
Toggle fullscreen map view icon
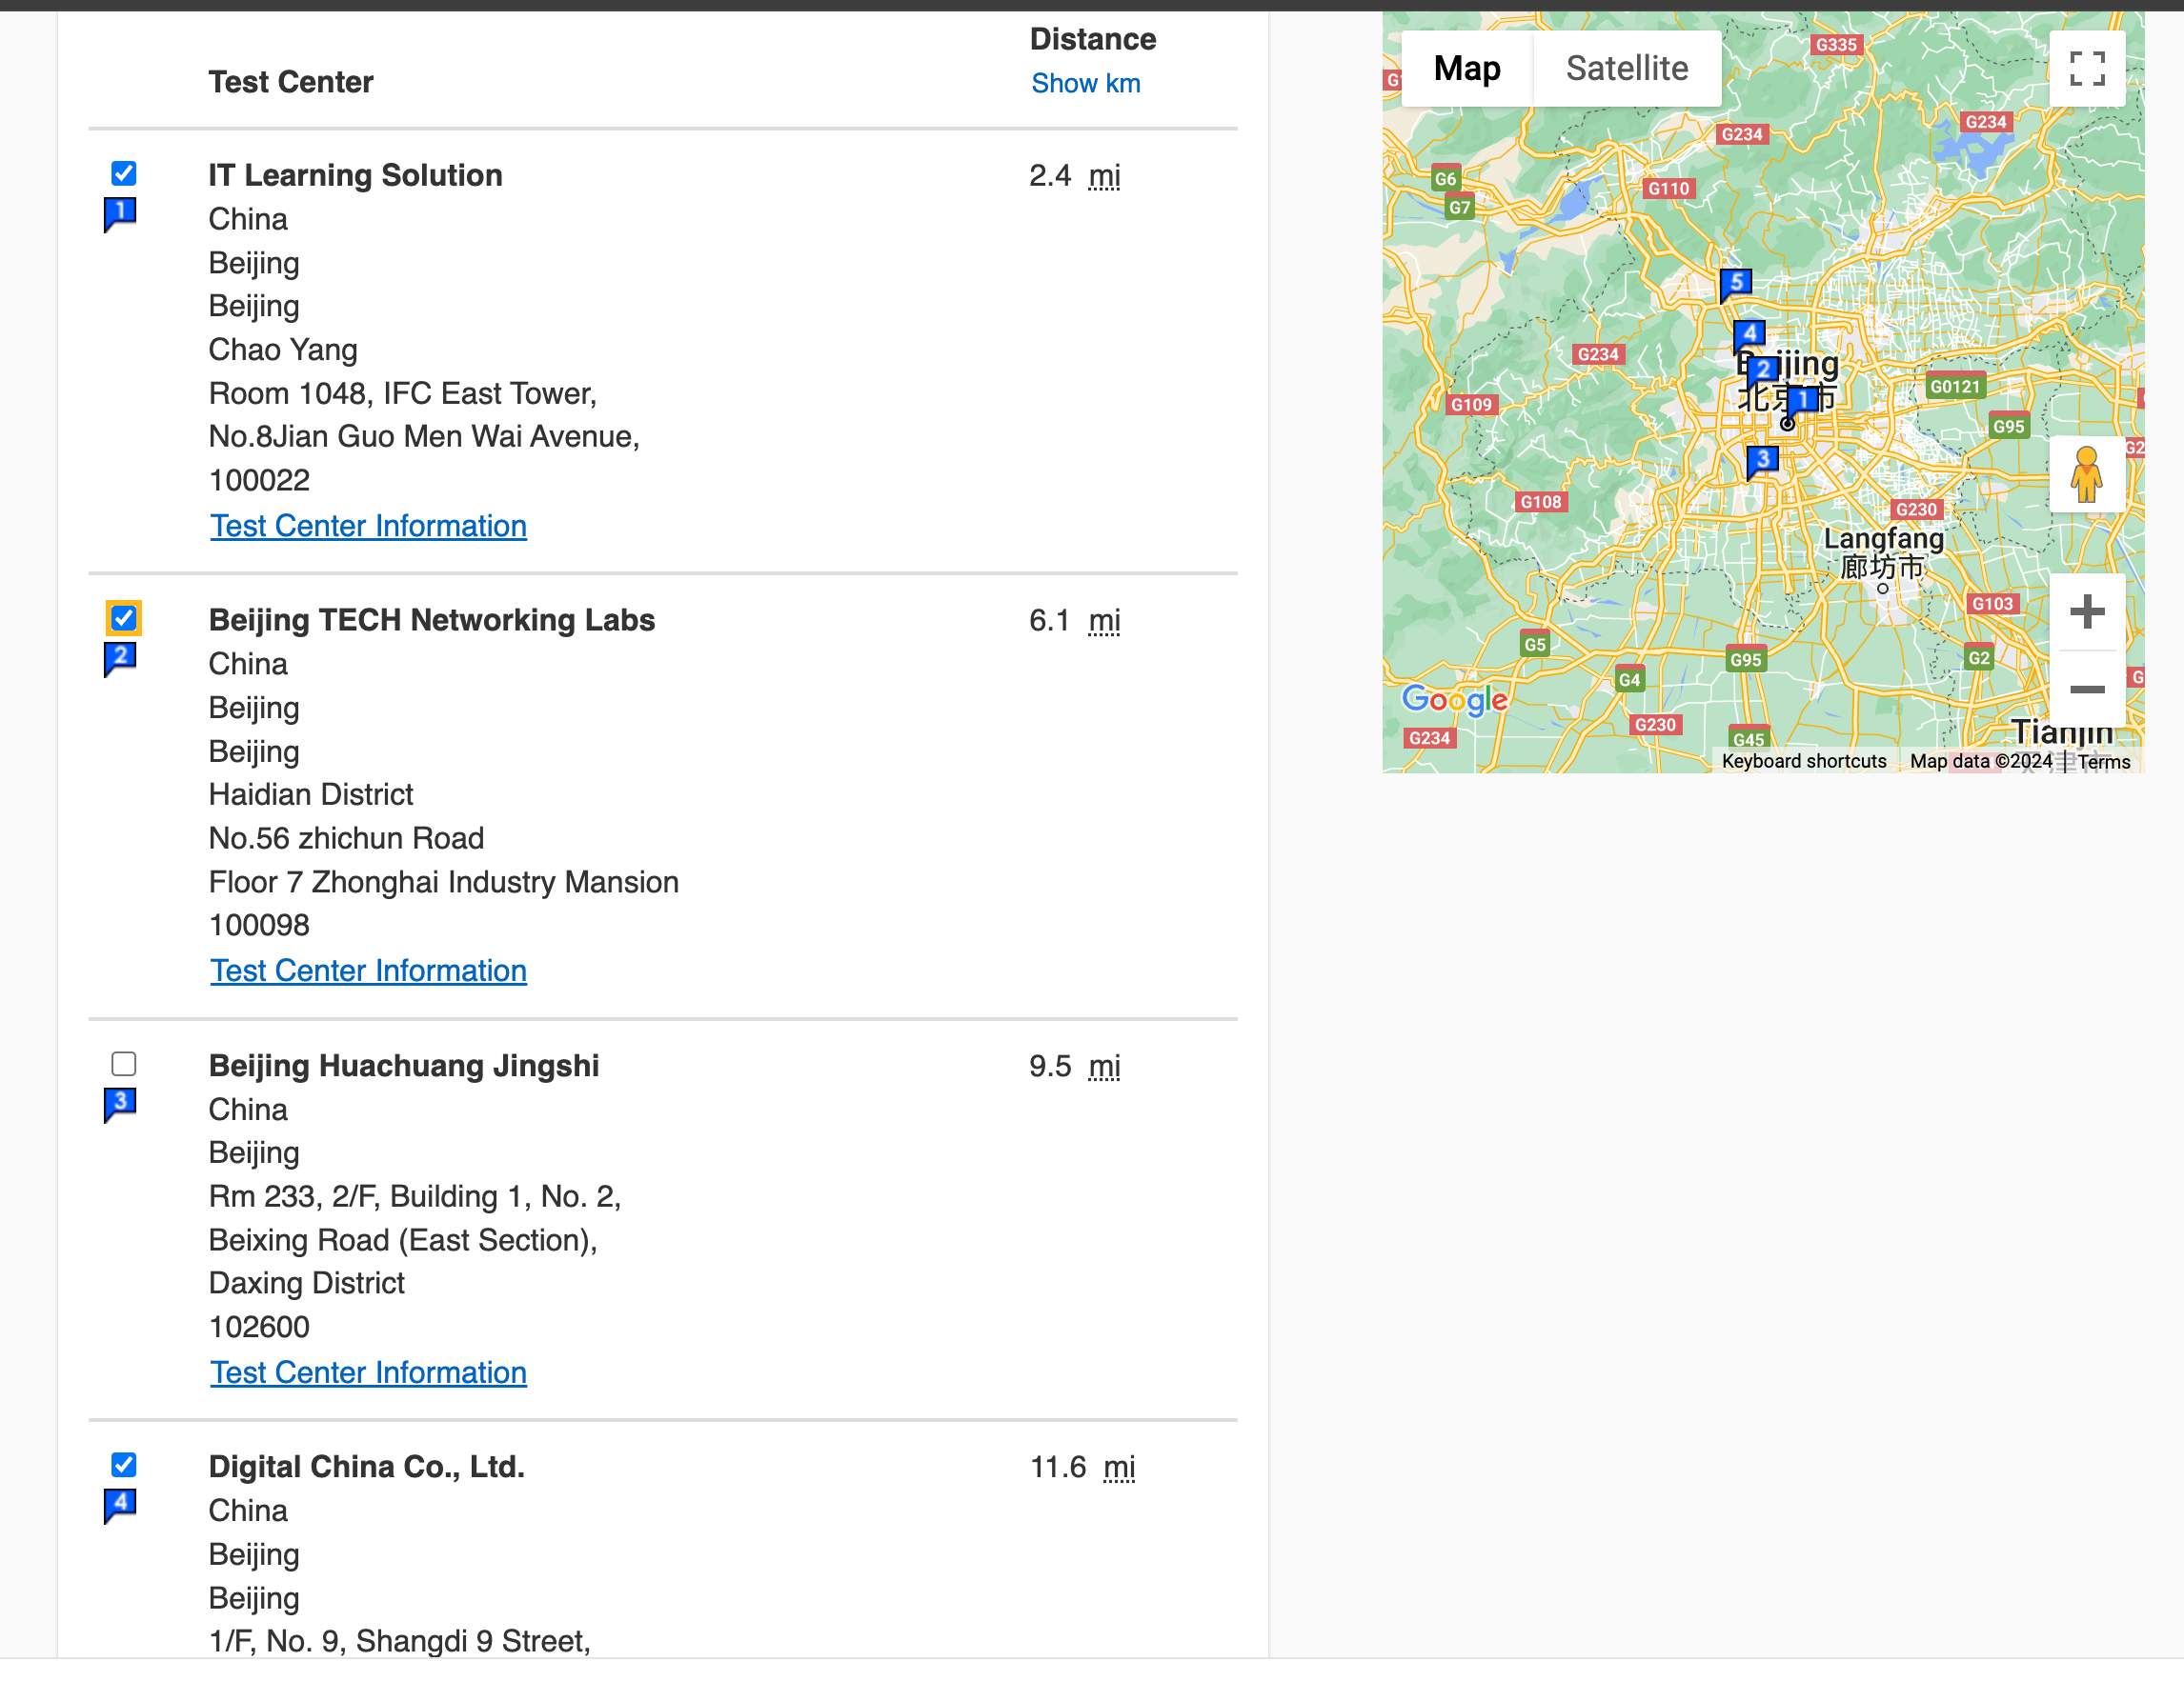2086,68
